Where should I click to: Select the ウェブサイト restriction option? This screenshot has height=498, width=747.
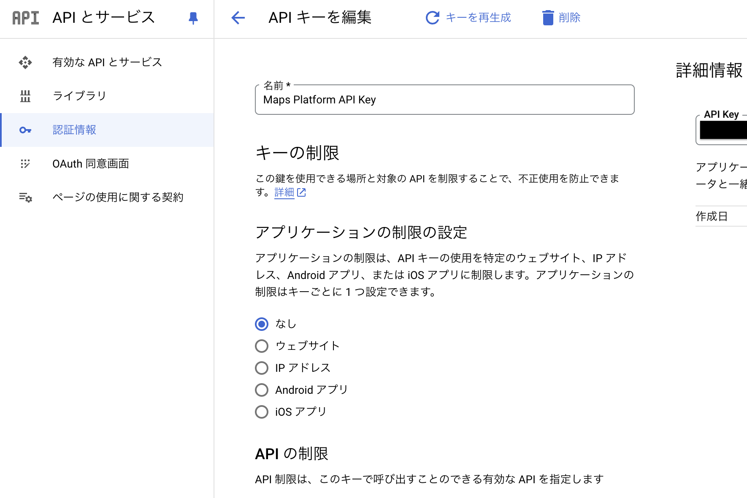pos(262,346)
